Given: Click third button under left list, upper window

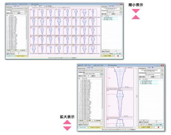Looking at the screenshot, I should pyautogui.click(x=22, y=50).
